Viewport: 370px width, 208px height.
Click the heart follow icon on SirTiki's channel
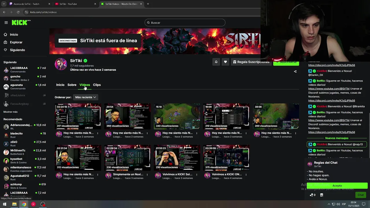225,62
